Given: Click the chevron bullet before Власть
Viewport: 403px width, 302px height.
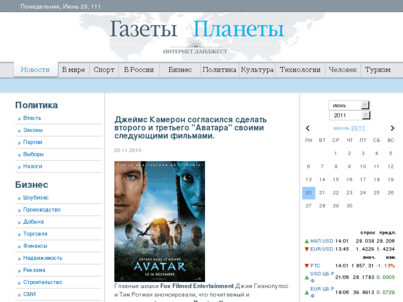Looking at the screenshot, I should (x=19, y=119).
